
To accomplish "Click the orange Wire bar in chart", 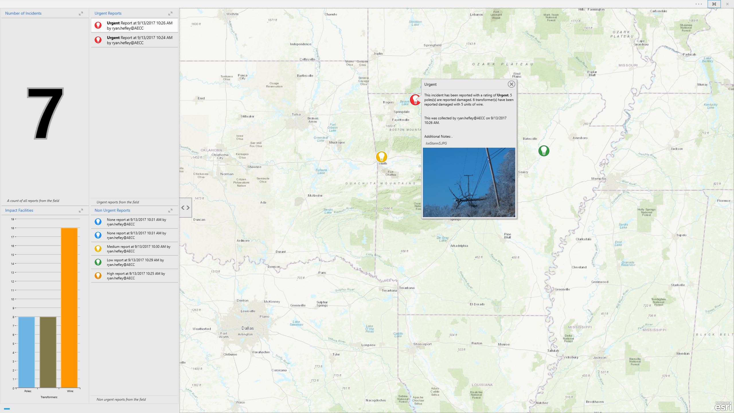I will pos(69,308).
